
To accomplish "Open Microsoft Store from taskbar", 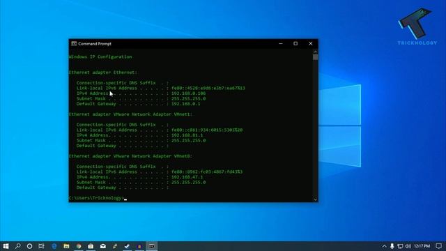I will point(91,246).
